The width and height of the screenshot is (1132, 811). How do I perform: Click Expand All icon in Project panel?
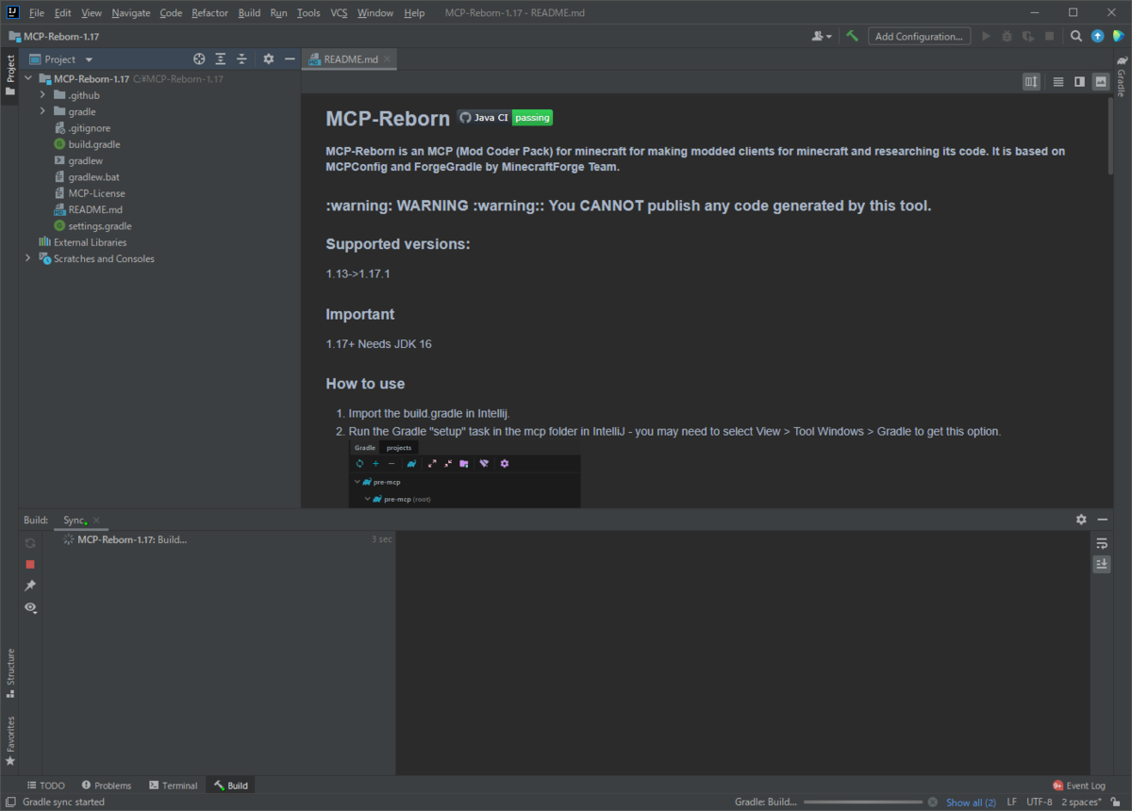(x=220, y=58)
